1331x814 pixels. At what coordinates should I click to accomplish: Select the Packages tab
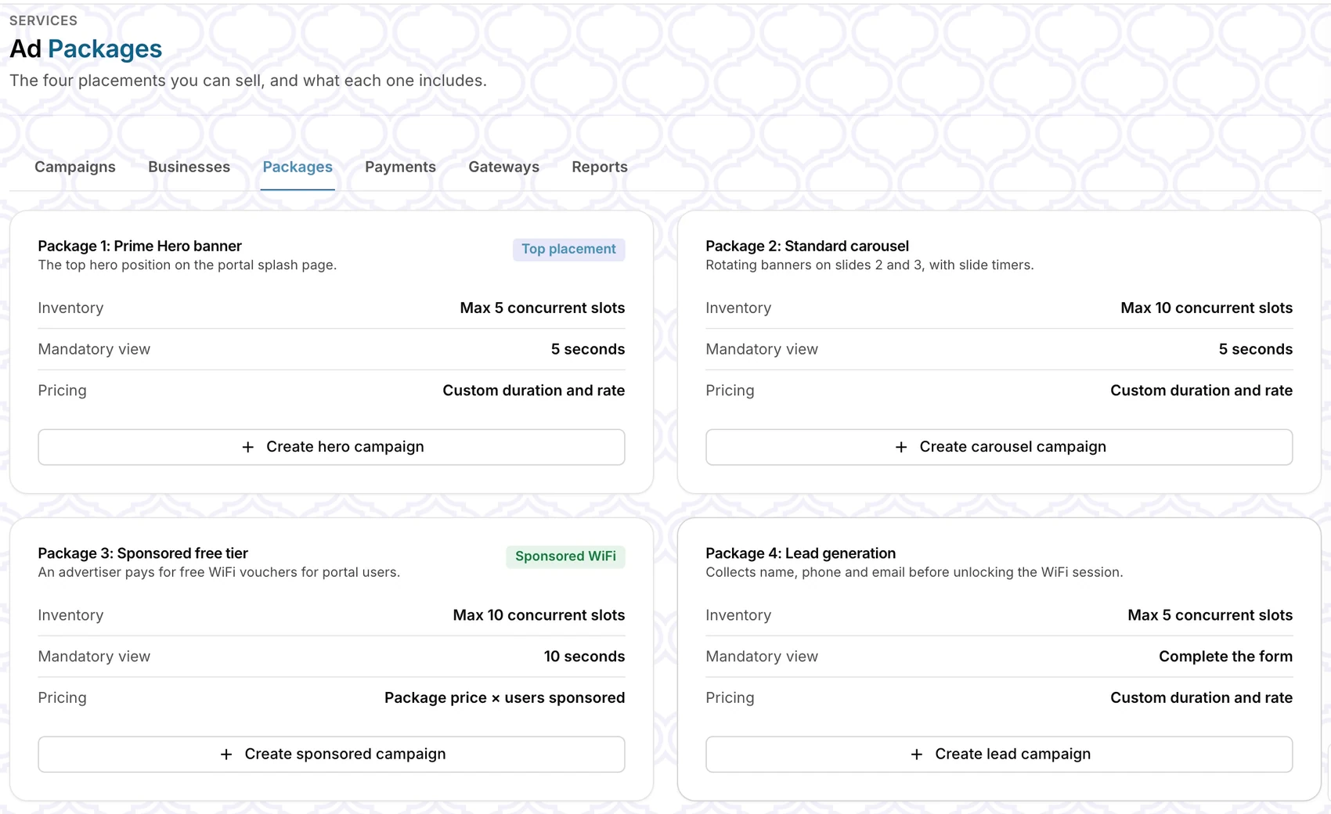298,167
